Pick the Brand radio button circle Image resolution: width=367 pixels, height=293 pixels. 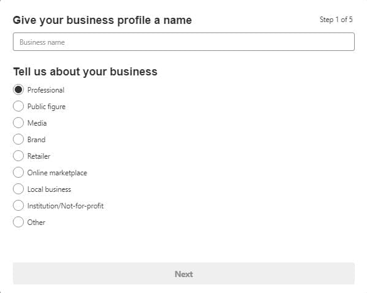(x=18, y=139)
